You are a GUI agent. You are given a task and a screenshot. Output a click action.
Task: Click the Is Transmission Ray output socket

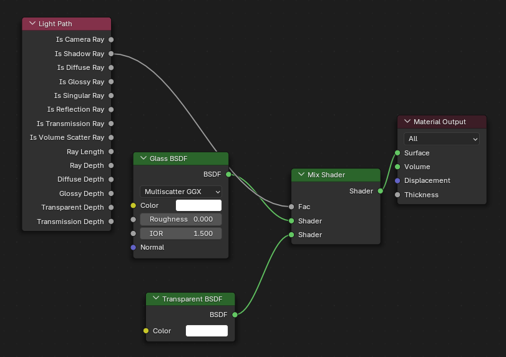(111, 124)
